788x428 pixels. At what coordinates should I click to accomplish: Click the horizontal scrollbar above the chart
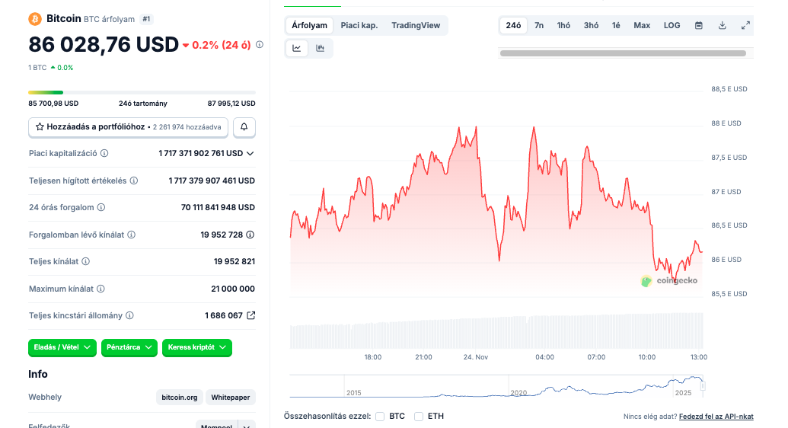pos(623,53)
